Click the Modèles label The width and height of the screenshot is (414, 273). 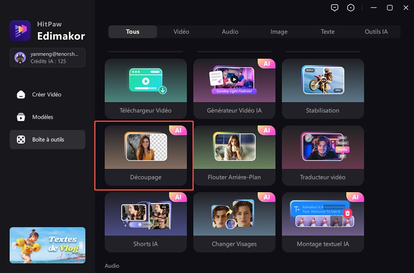(x=42, y=117)
